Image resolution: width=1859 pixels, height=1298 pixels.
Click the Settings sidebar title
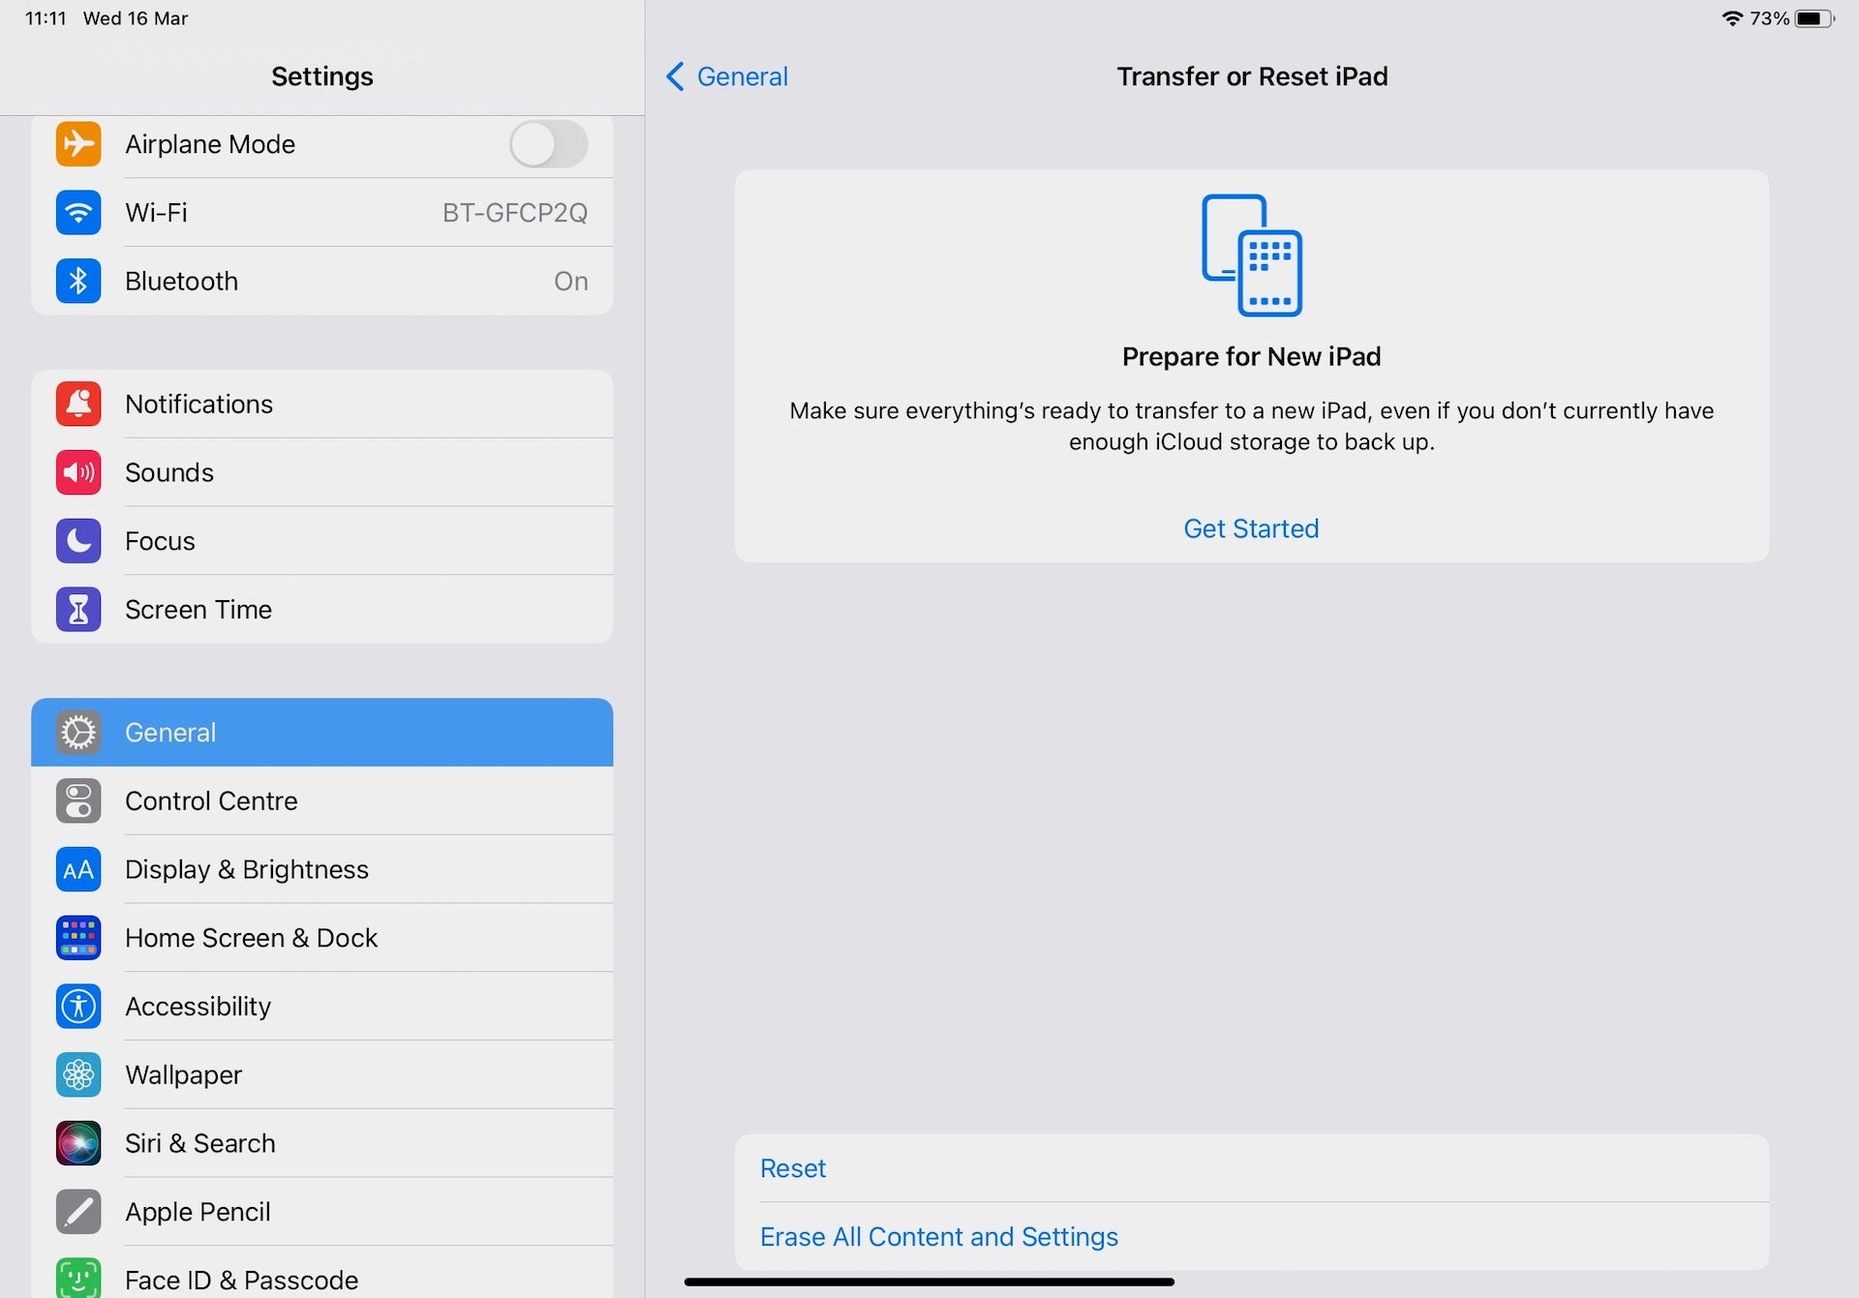pos(322,76)
